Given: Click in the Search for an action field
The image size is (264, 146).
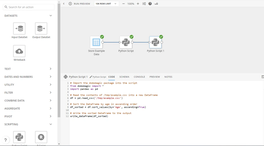Looking at the screenshot, I should click(x=28, y=7).
